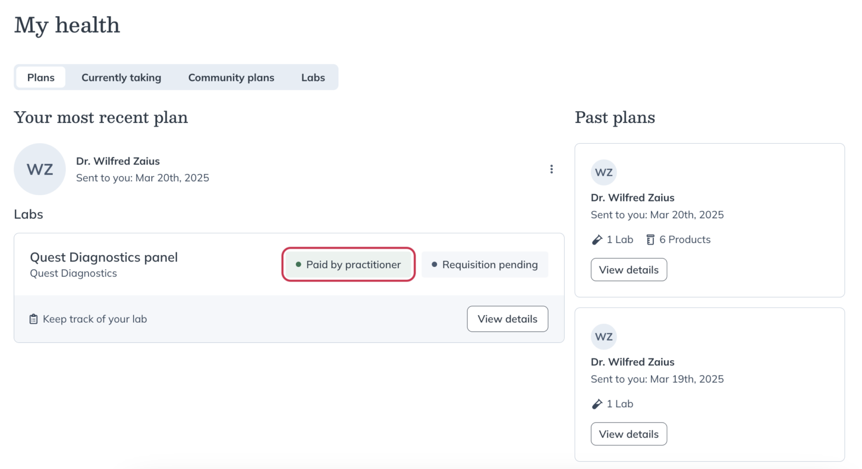Select the lab icon on the Mar 19th plan

click(597, 403)
